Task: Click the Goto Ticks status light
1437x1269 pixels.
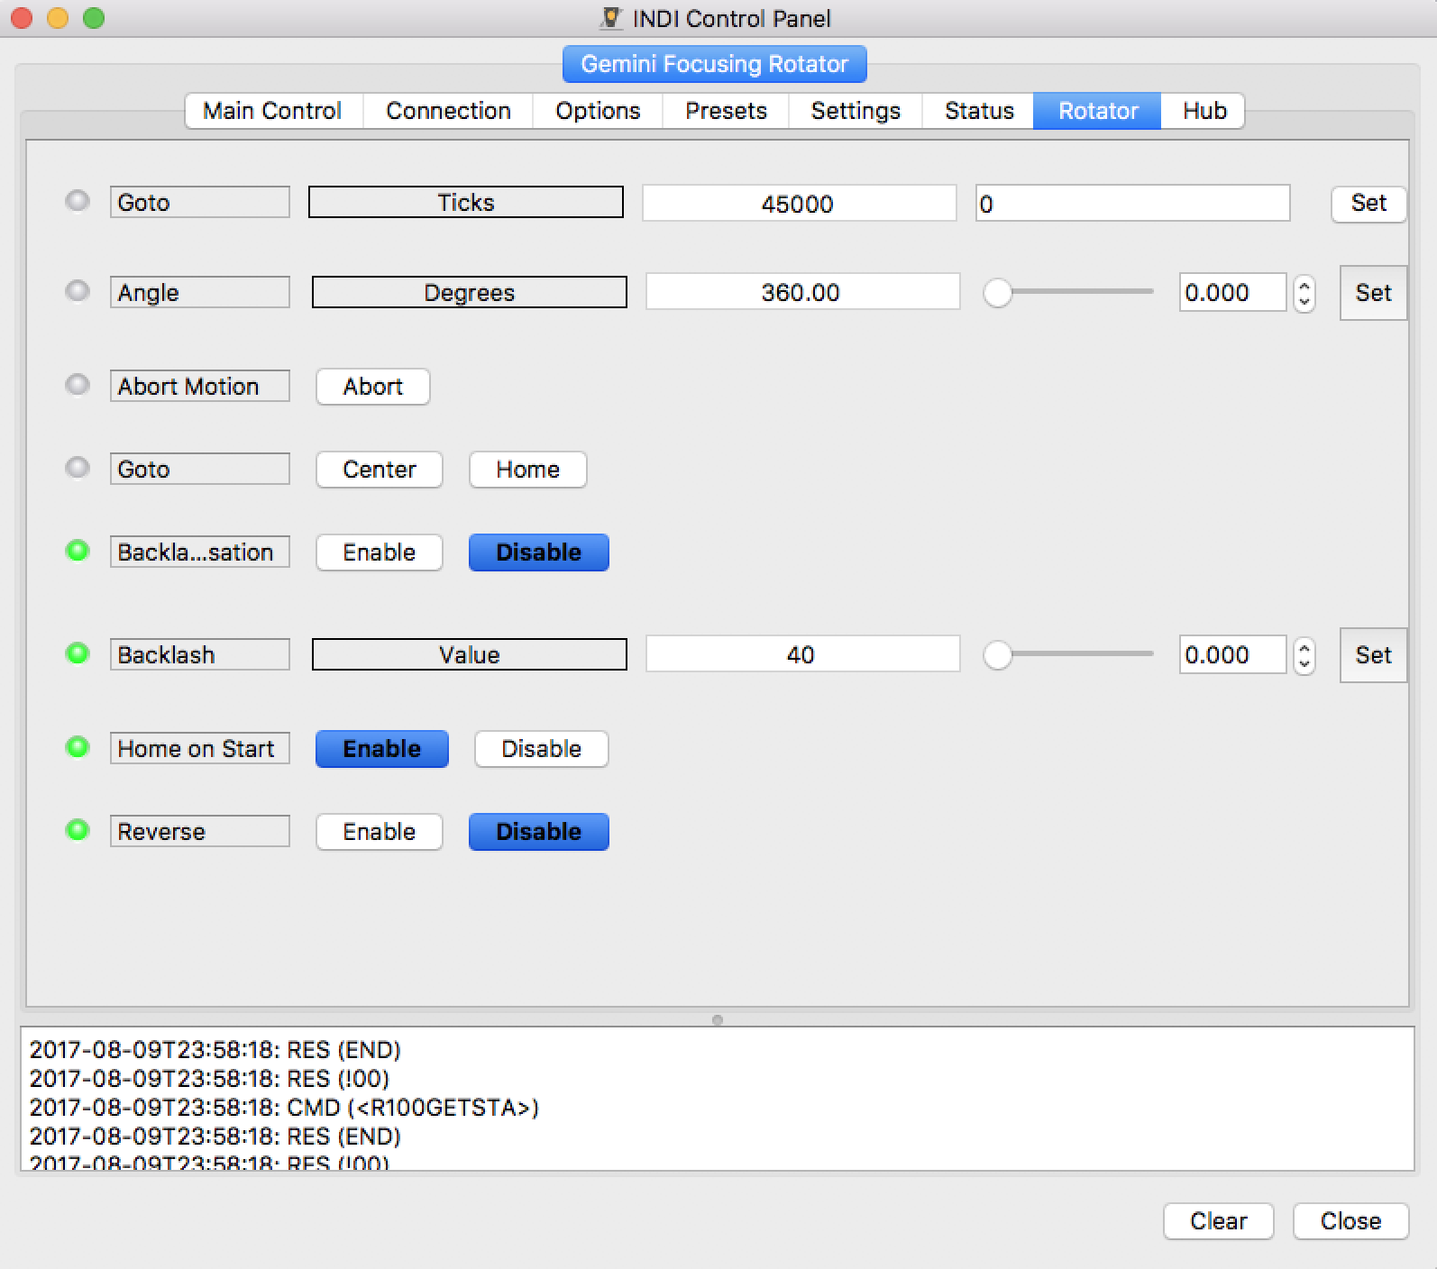Action: point(78,200)
